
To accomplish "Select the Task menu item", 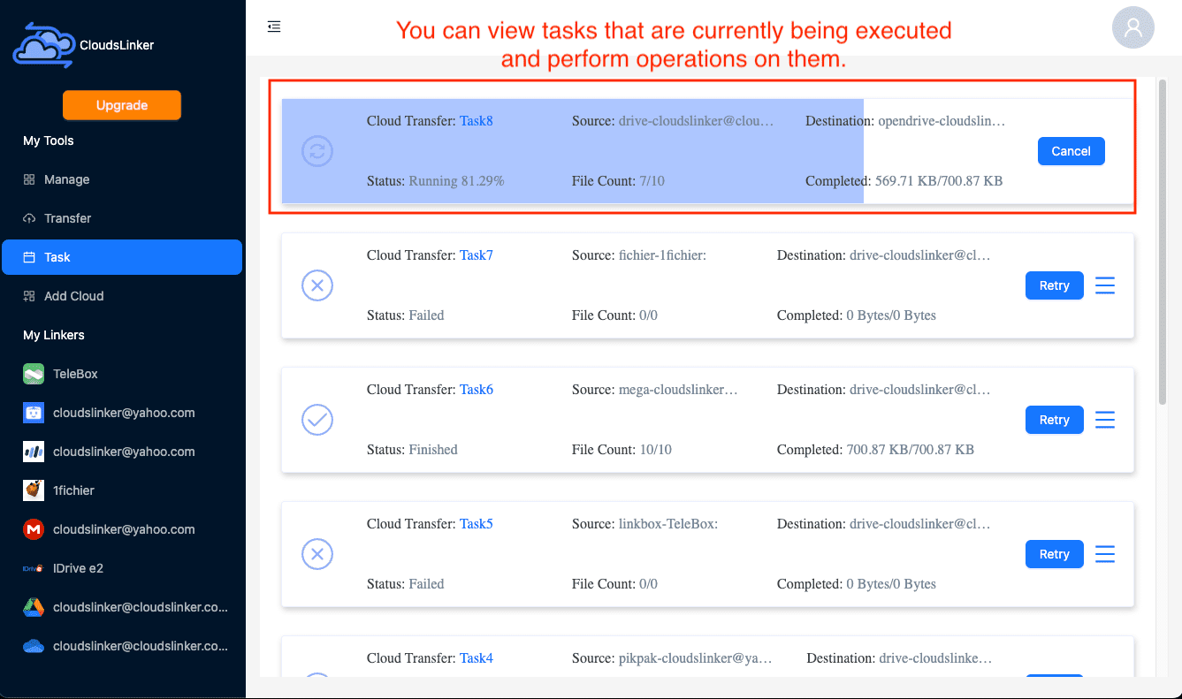I will [x=122, y=257].
